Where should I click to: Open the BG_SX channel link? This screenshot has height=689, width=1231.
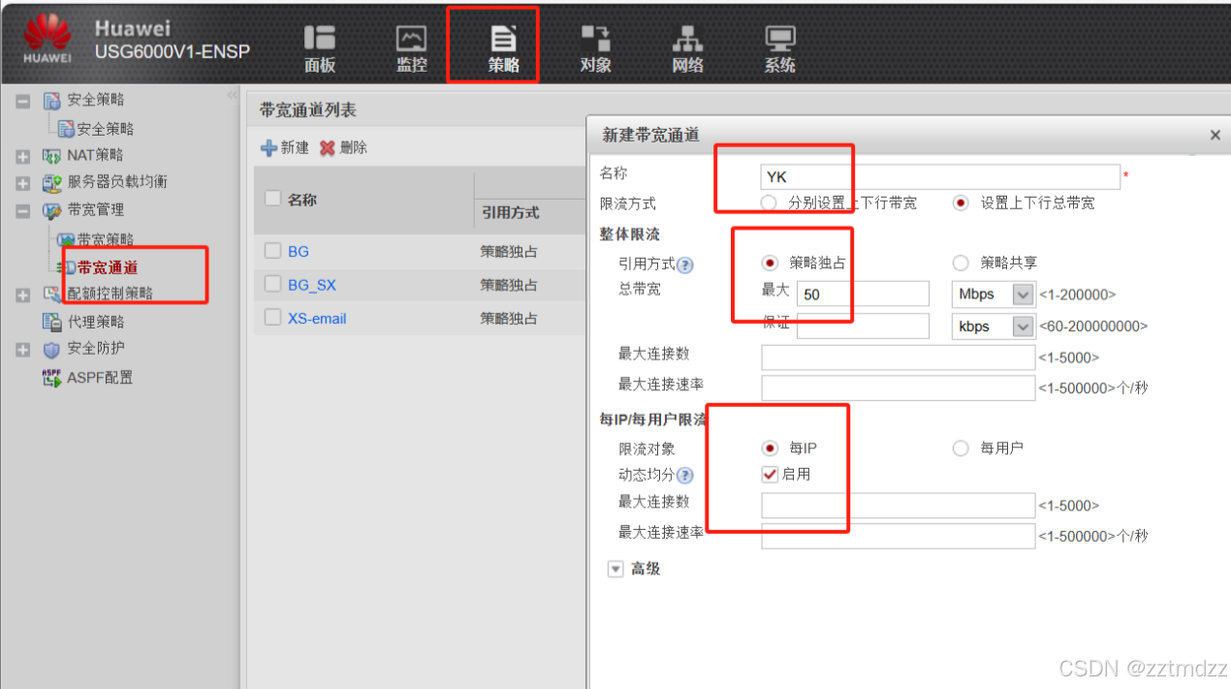point(312,285)
